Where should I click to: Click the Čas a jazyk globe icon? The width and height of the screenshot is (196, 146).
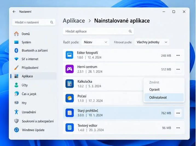click(16, 94)
